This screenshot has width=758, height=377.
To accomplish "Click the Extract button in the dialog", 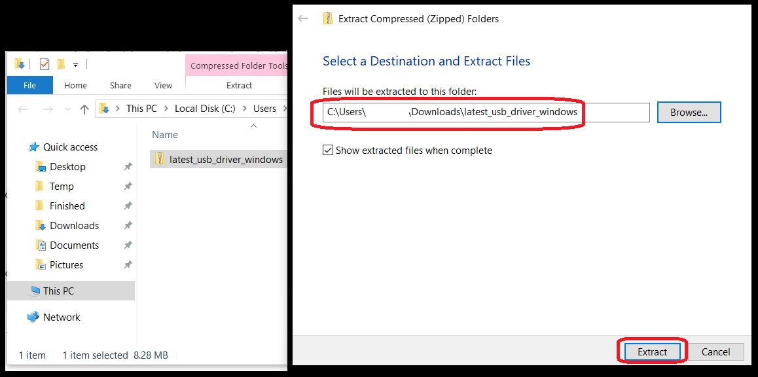I will point(652,352).
